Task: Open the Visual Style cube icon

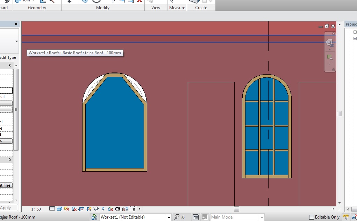Action: tap(59, 209)
